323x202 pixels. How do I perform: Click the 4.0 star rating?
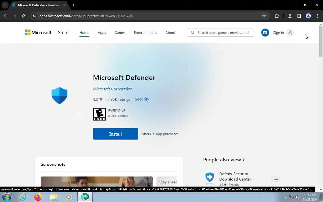[98, 99]
